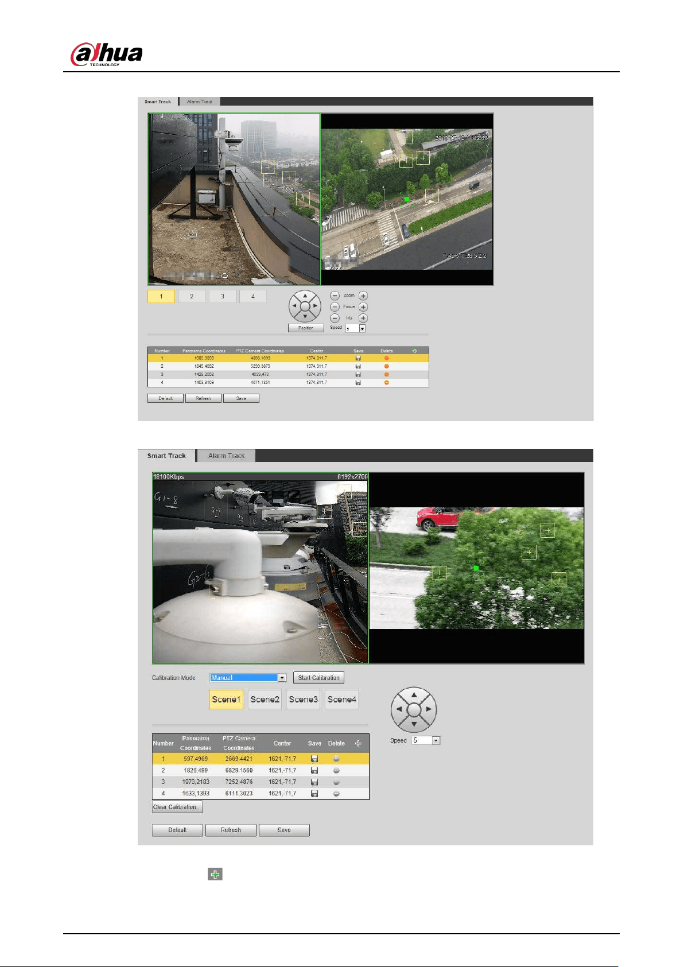The height and width of the screenshot is (967, 684).
Task: Select center cell of row 7252,4876
Action: [282, 782]
